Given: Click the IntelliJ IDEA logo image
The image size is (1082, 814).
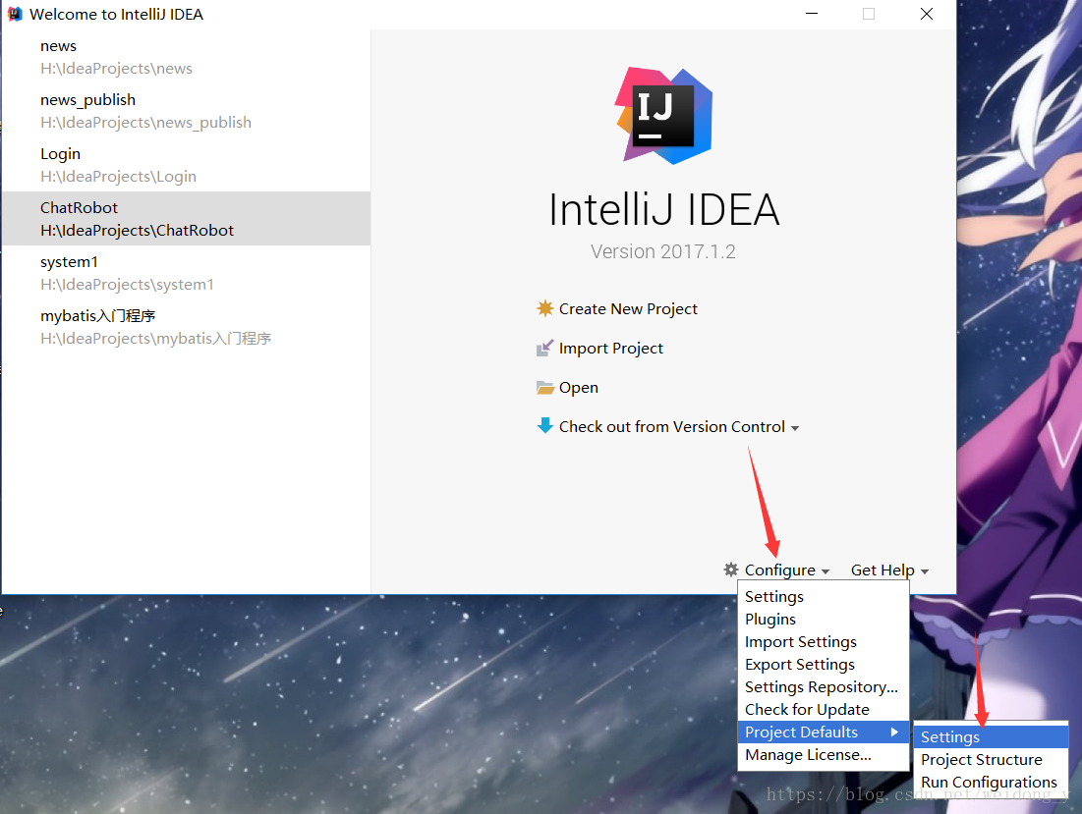Looking at the screenshot, I should [x=663, y=115].
